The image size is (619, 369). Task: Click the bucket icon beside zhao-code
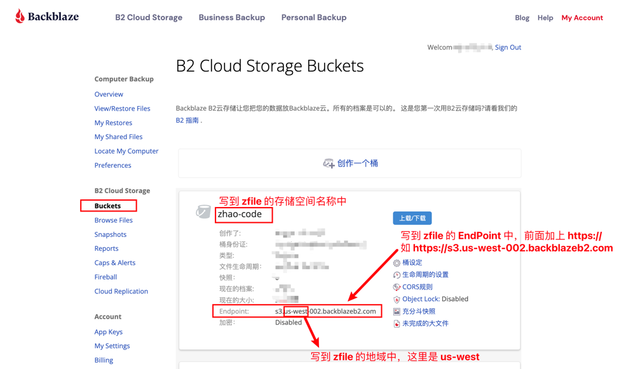coord(203,211)
